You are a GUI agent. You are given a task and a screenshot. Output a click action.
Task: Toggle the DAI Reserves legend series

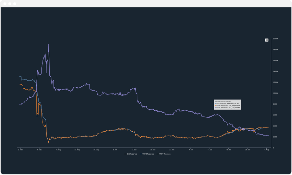[131, 154]
